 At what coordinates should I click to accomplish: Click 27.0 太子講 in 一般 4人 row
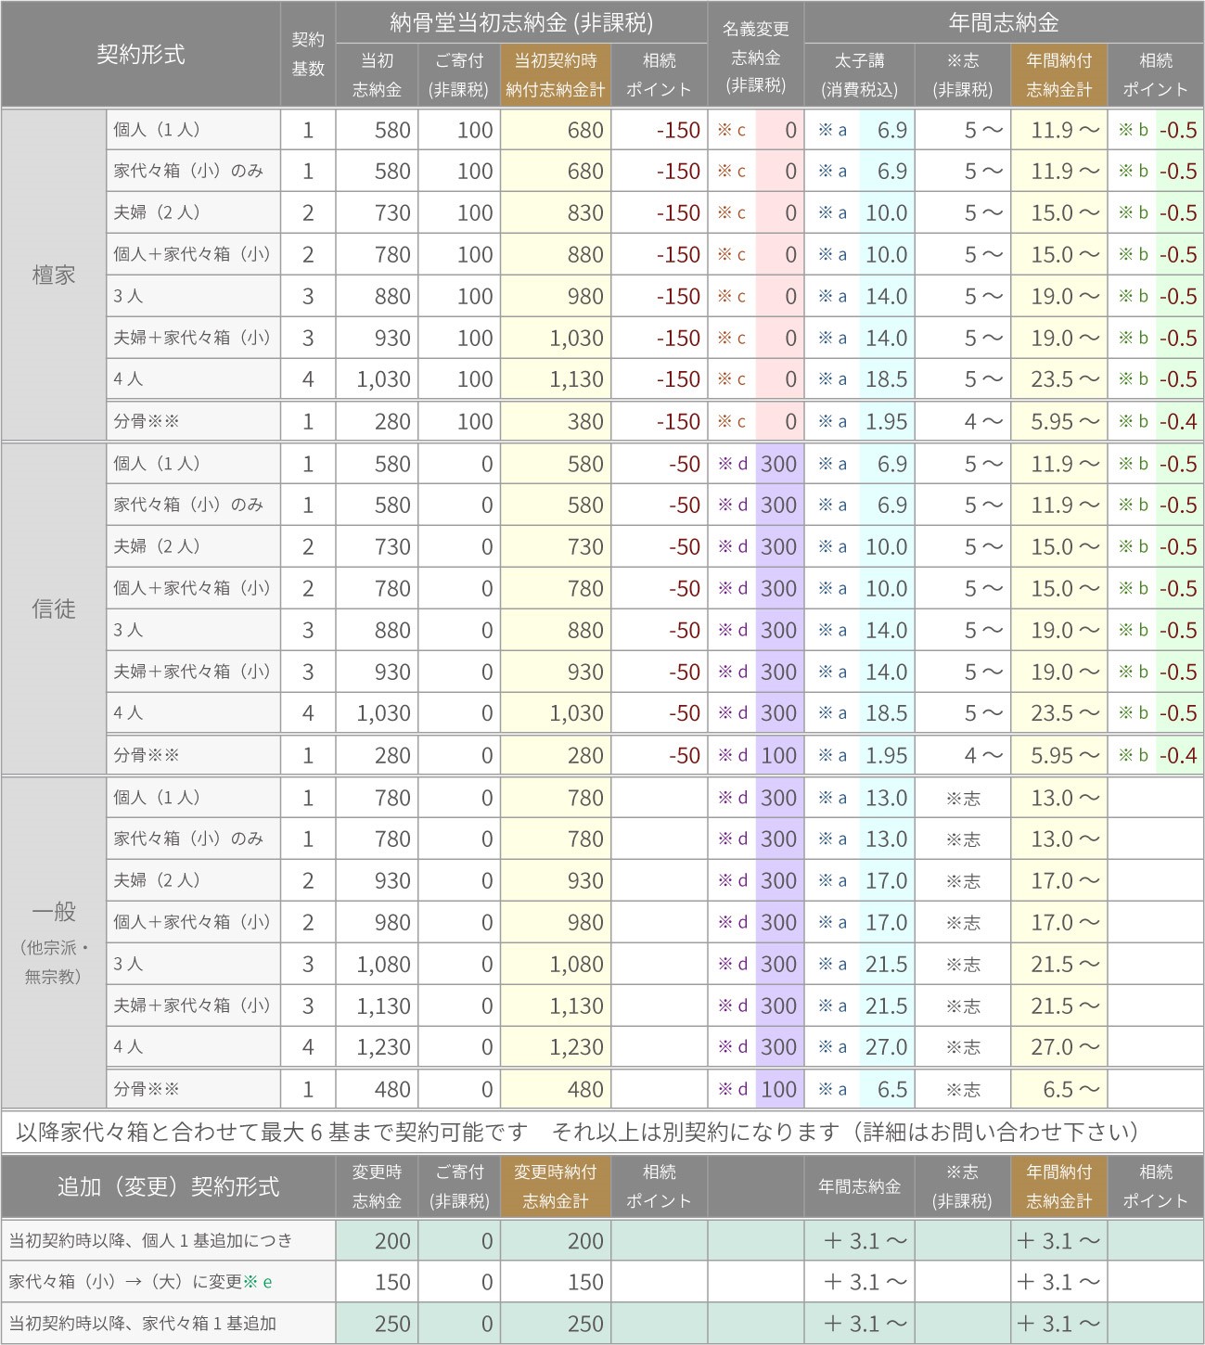(887, 1047)
